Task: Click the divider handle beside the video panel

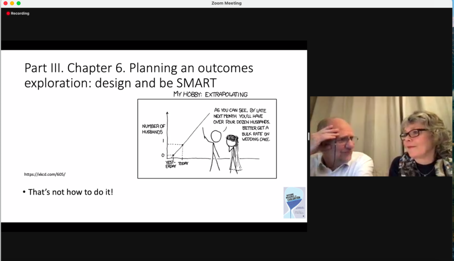Action: 309,136
